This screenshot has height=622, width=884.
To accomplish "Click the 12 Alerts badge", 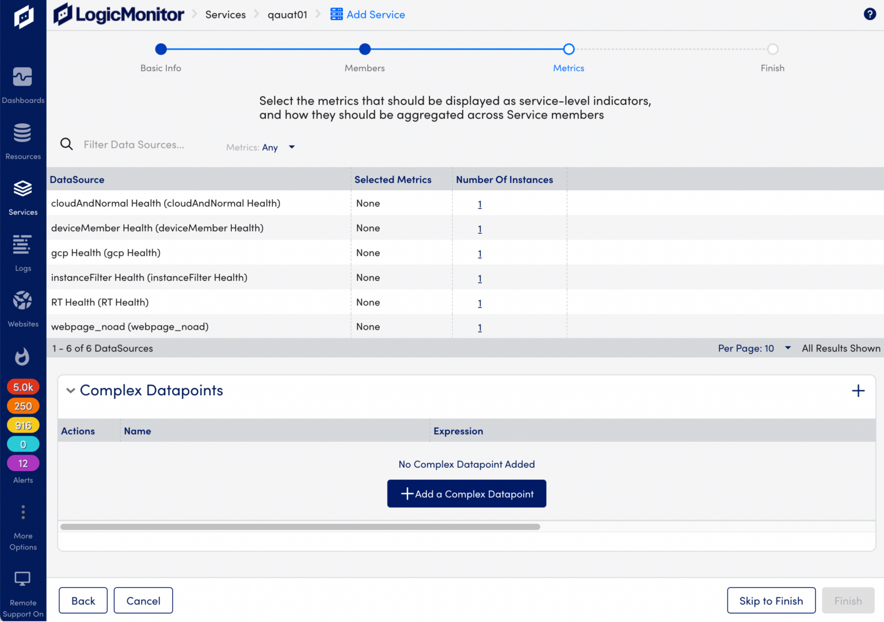I will (23, 463).
